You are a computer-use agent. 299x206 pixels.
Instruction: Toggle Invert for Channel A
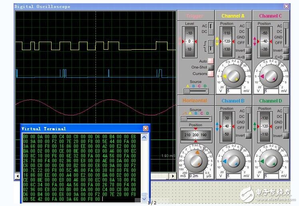click(x=248, y=50)
